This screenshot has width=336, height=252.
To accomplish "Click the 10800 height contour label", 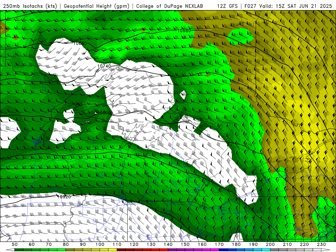I will (x=104, y=113).
